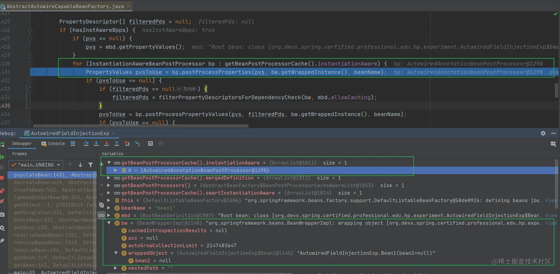Image resolution: width=560 pixels, height=274 pixels.
Task: Restore debugger layout icon
Action: pos(553,144)
